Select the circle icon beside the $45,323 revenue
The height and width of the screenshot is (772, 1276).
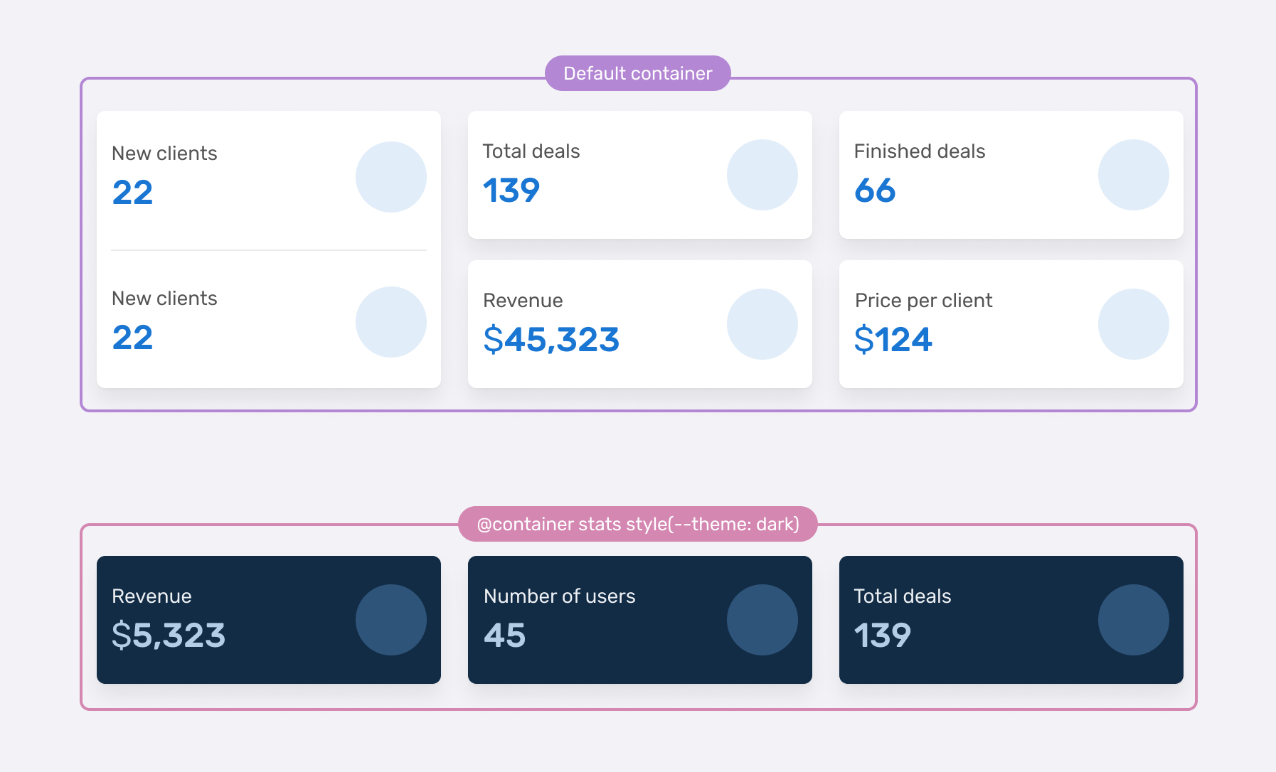(x=762, y=324)
